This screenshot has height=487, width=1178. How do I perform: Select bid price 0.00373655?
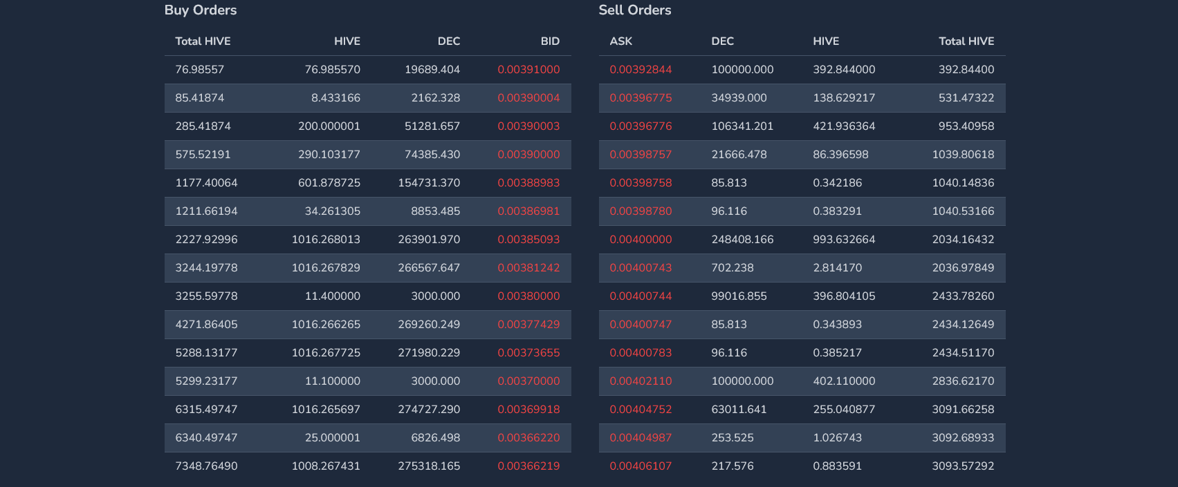pyautogui.click(x=528, y=353)
